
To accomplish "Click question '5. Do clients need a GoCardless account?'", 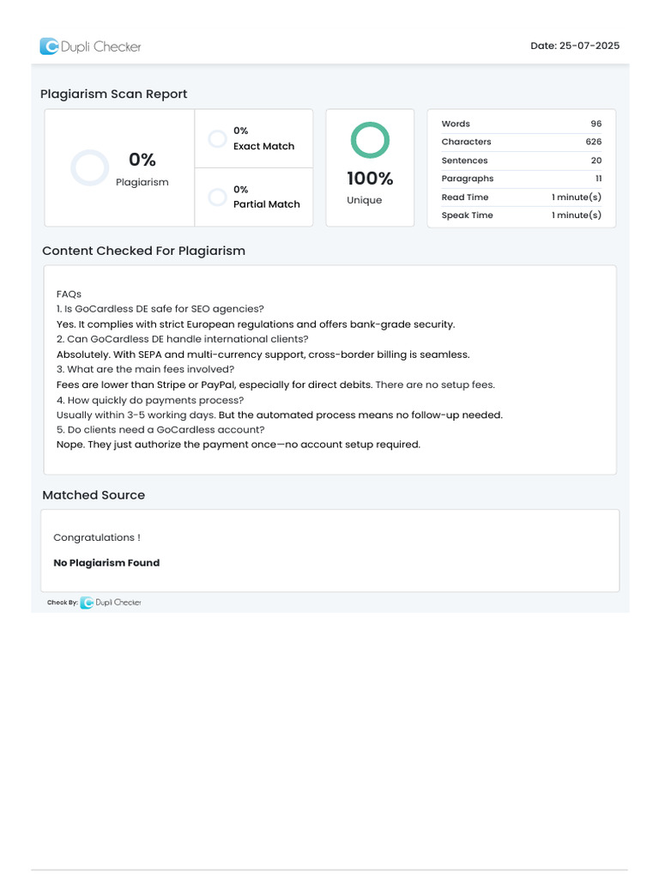I will pos(160,430).
